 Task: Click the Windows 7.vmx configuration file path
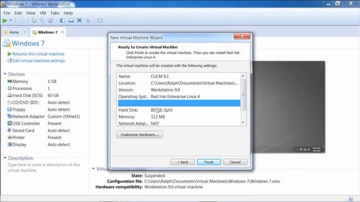tap(212, 181)
